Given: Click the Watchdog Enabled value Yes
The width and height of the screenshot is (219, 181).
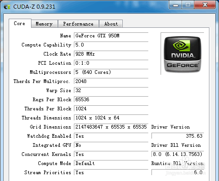Looking at the screenshot, I should 111,136.
